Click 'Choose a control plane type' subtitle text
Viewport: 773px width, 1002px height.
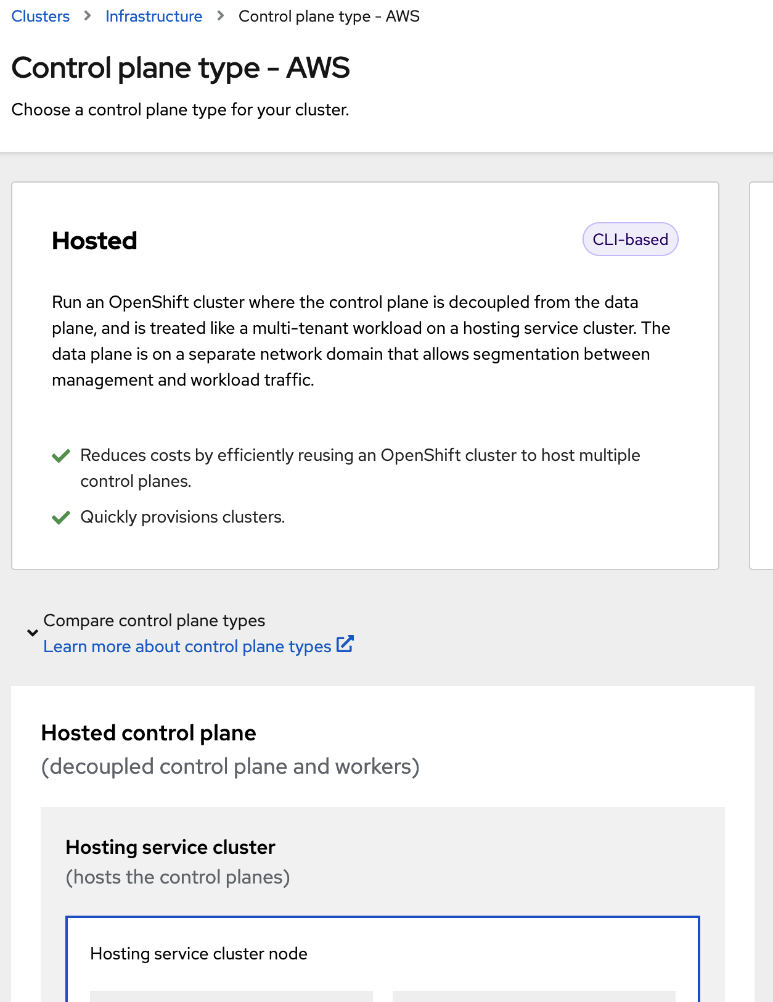[180, 110]
